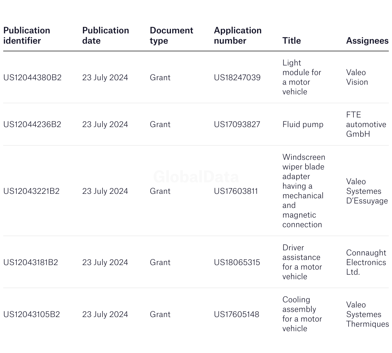Open publication US12044236B2

pos(32,124)
